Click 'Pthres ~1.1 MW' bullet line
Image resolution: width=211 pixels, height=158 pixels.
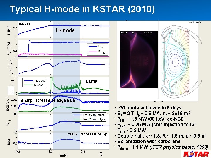161,147
